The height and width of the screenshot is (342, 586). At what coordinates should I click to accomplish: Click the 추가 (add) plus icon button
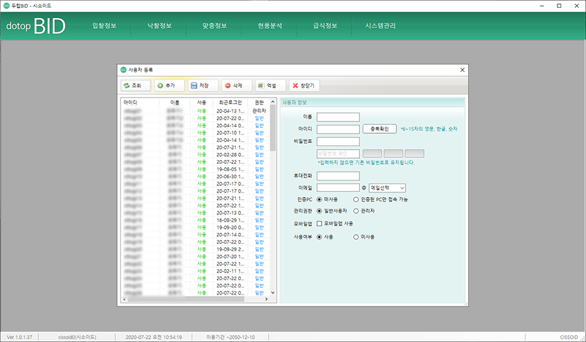(169, 85)
